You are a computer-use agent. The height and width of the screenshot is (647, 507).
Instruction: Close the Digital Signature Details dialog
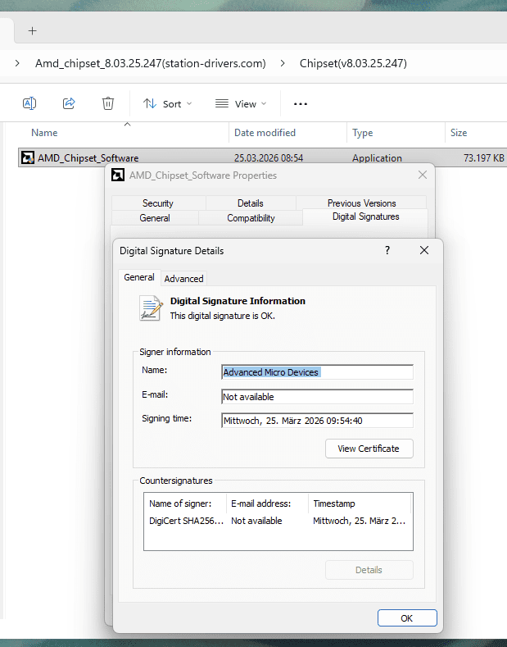click(x=424, y=250)
